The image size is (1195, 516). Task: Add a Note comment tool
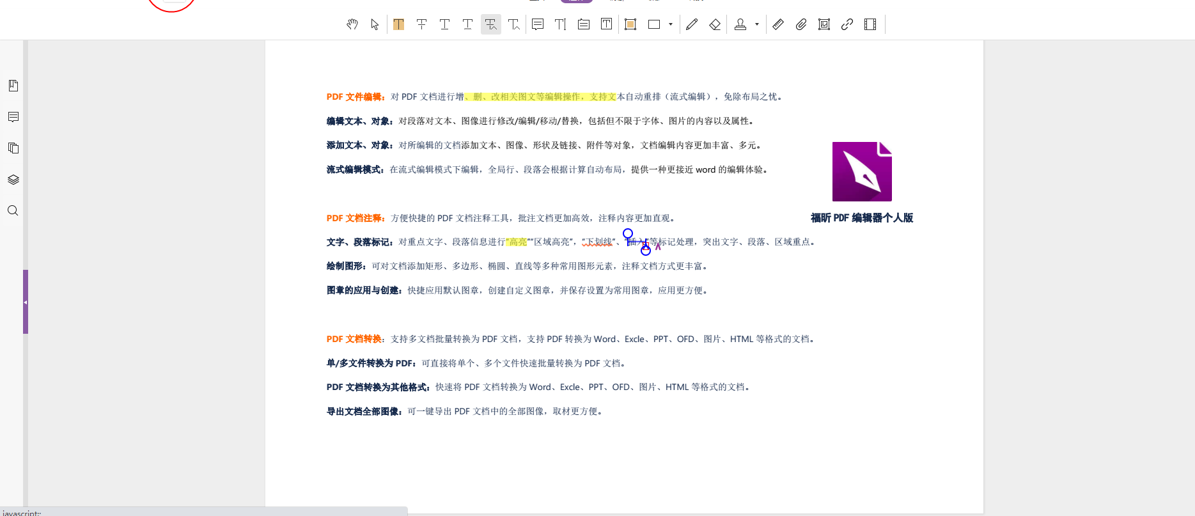[538, 24]
